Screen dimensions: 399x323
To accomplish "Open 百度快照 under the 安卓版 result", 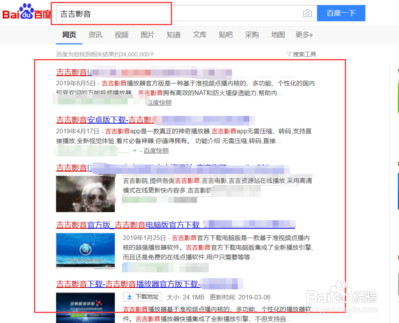I will (156, 151).
